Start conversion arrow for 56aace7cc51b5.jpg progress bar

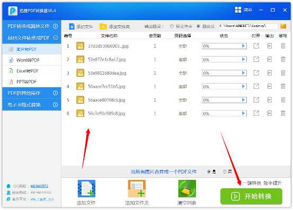243,86
